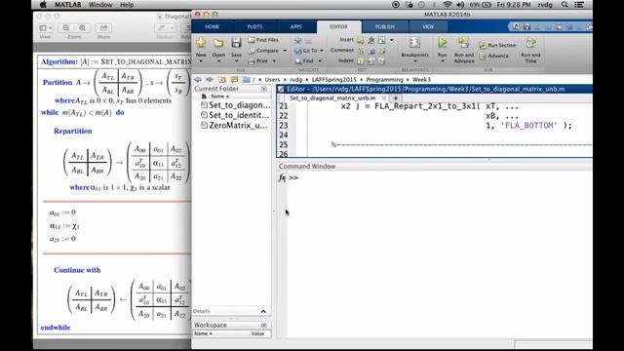Click the Uncomment icon
624x351 pixels.
pyautogui.click(x=371, y=51)
